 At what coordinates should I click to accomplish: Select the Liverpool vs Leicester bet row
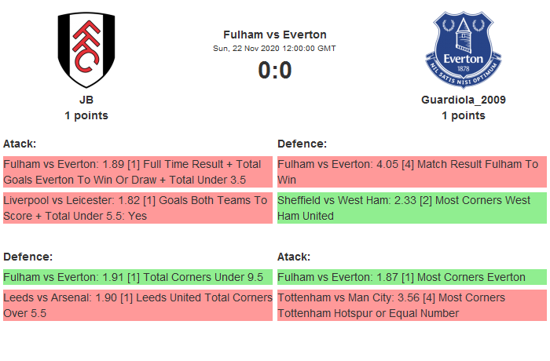click(x=137, y=208)
